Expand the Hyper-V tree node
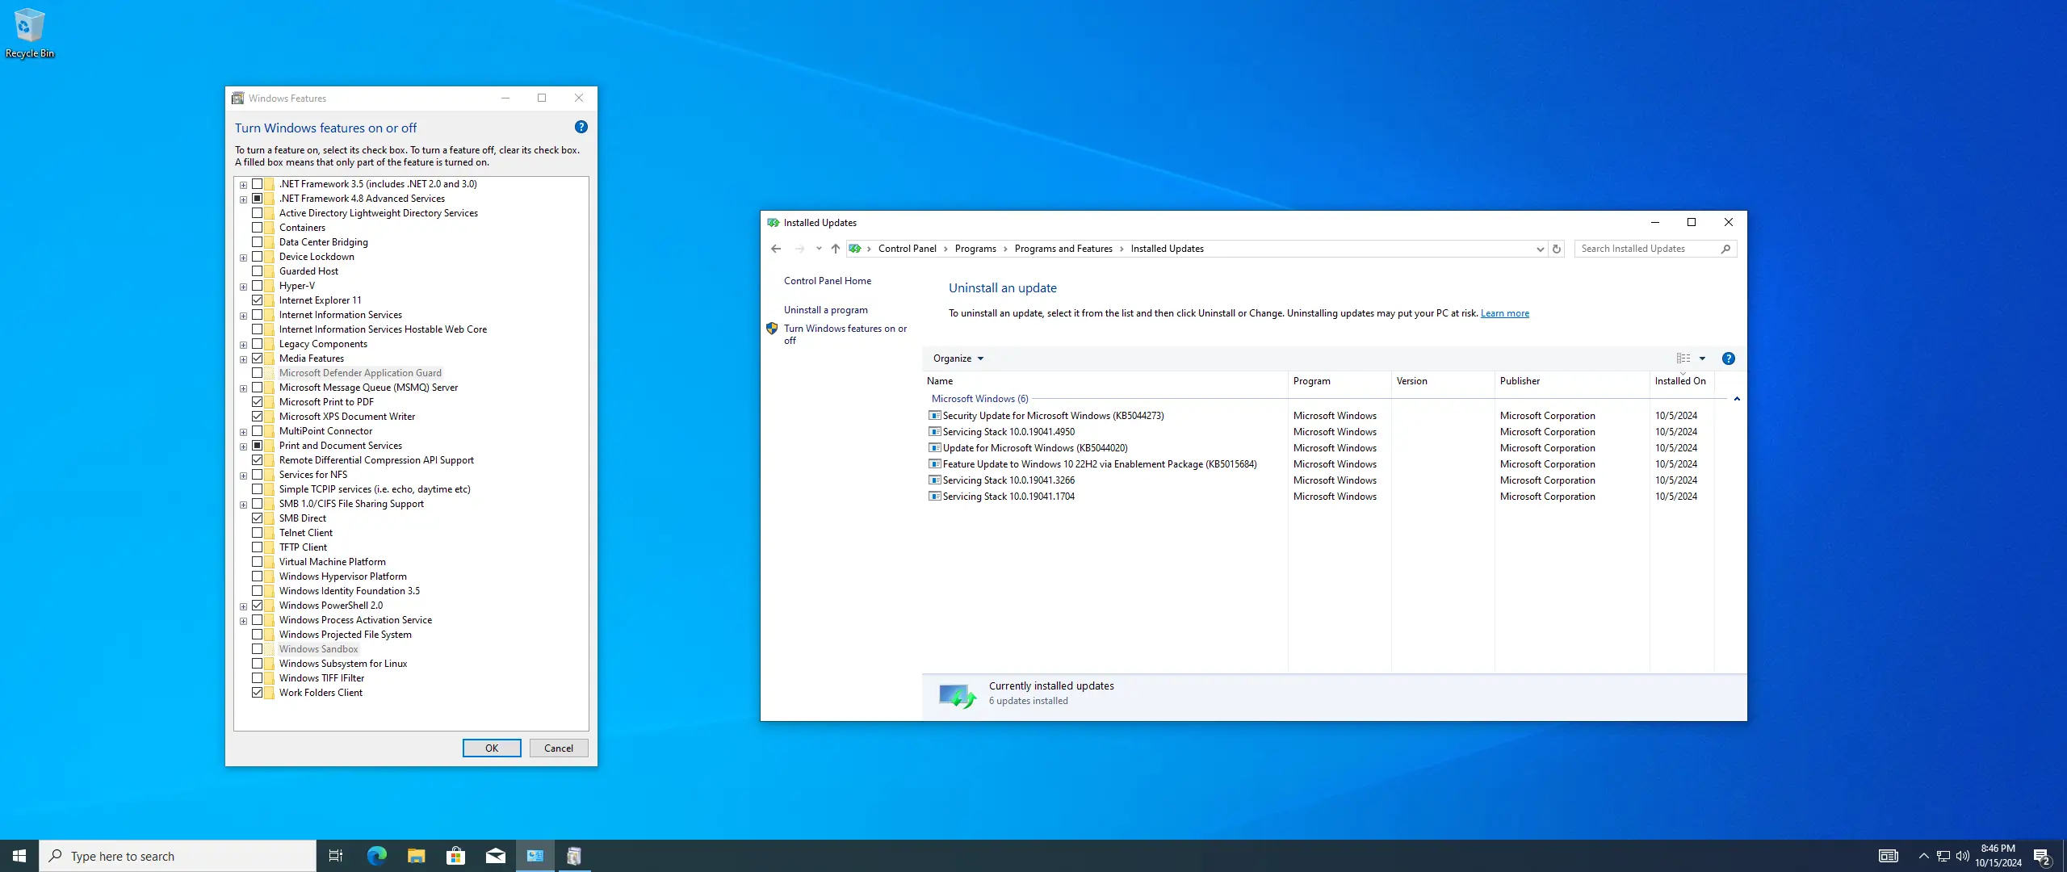Screen dimensions: 2067x872 coord(243,287)
